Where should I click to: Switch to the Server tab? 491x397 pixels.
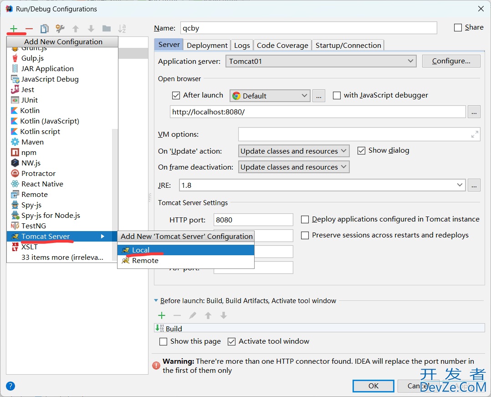(169, 45)
